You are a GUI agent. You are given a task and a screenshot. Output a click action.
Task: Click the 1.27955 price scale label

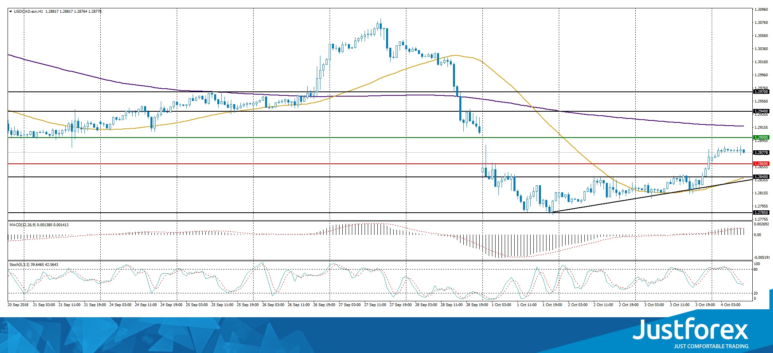point(761,206)
